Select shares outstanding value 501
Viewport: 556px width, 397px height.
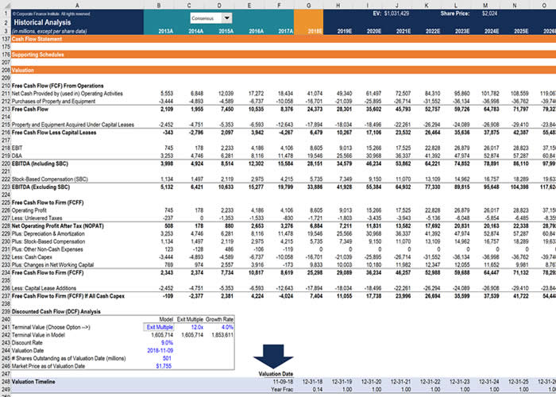pos(159,358)
